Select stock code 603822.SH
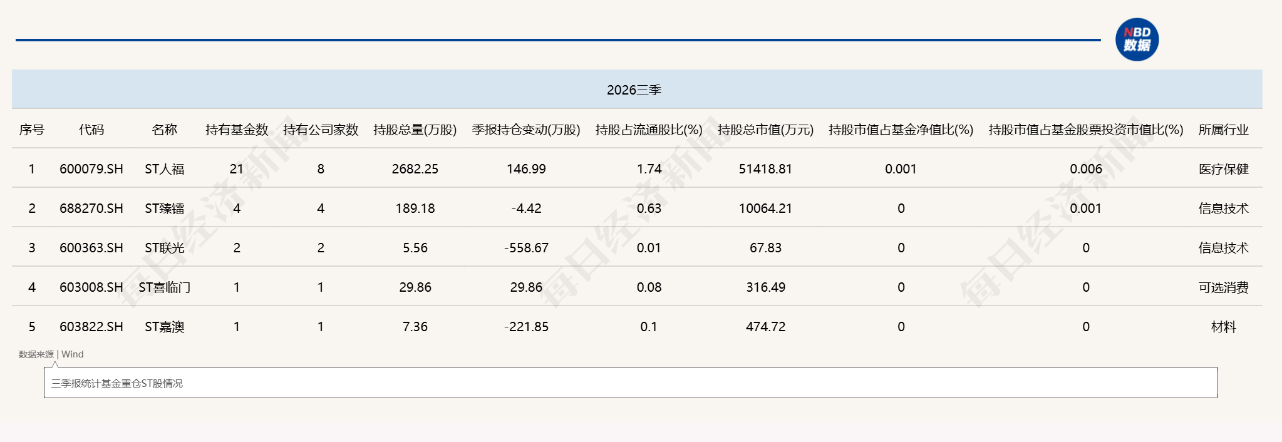Screen dimensions: 1282x442 coord(91,327)
